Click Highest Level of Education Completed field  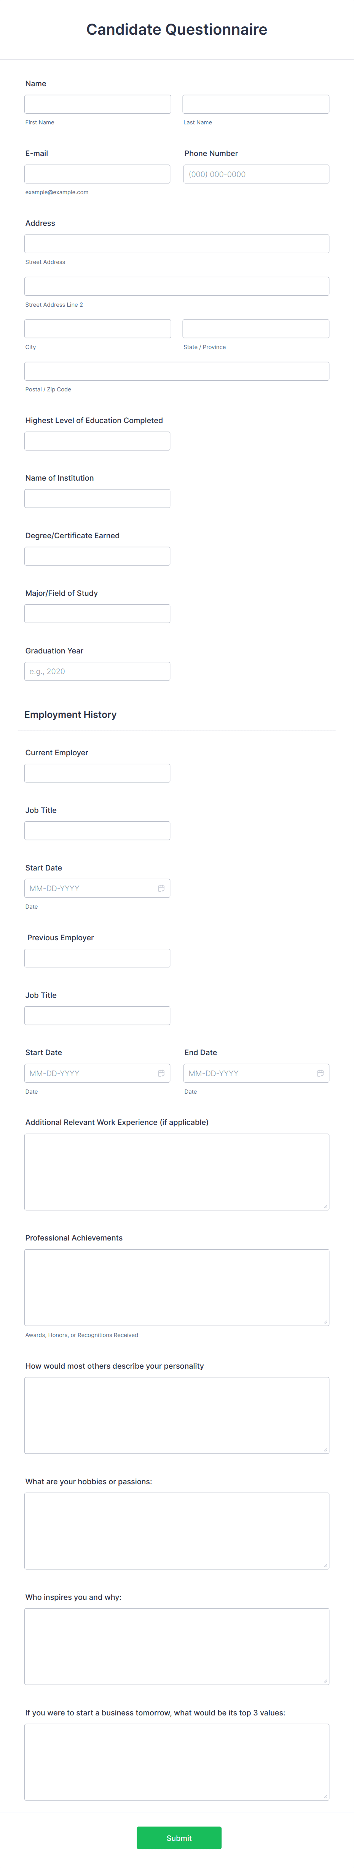coord(98,441)
